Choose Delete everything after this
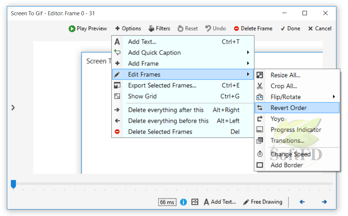Image resolution: width=348 pixels, height=216 pixels. [x=183, y=110]
